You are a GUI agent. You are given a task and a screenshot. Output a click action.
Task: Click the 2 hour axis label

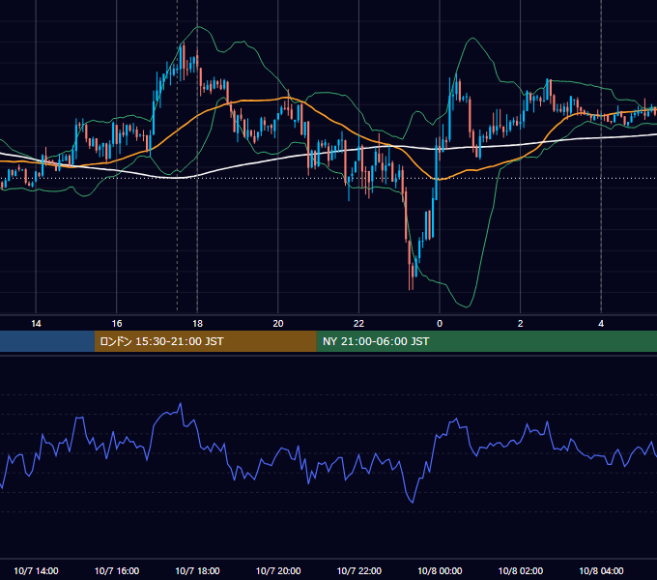coord(520,324)
